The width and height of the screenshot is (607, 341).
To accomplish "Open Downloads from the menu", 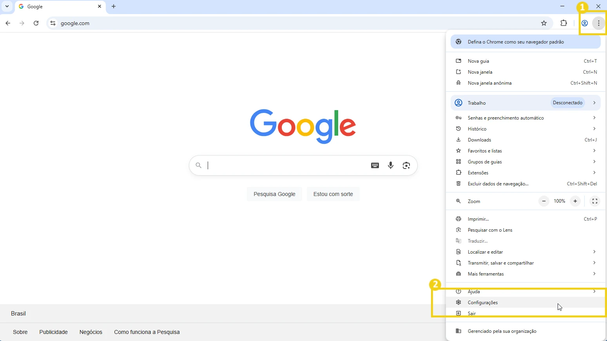I will click(525, 140).
